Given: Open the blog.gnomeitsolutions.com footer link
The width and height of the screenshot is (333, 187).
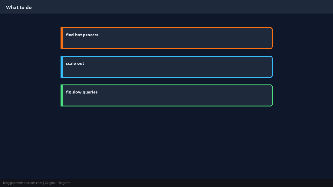Looking at the screenshot, I should tap(22, 183).
